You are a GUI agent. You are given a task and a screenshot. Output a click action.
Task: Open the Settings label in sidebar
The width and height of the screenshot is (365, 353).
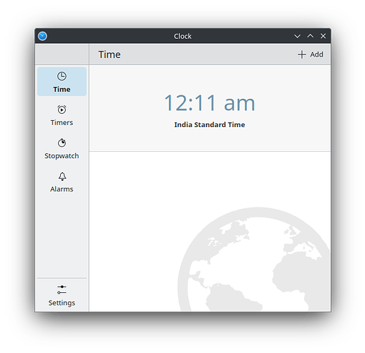(x=62, y=303)
